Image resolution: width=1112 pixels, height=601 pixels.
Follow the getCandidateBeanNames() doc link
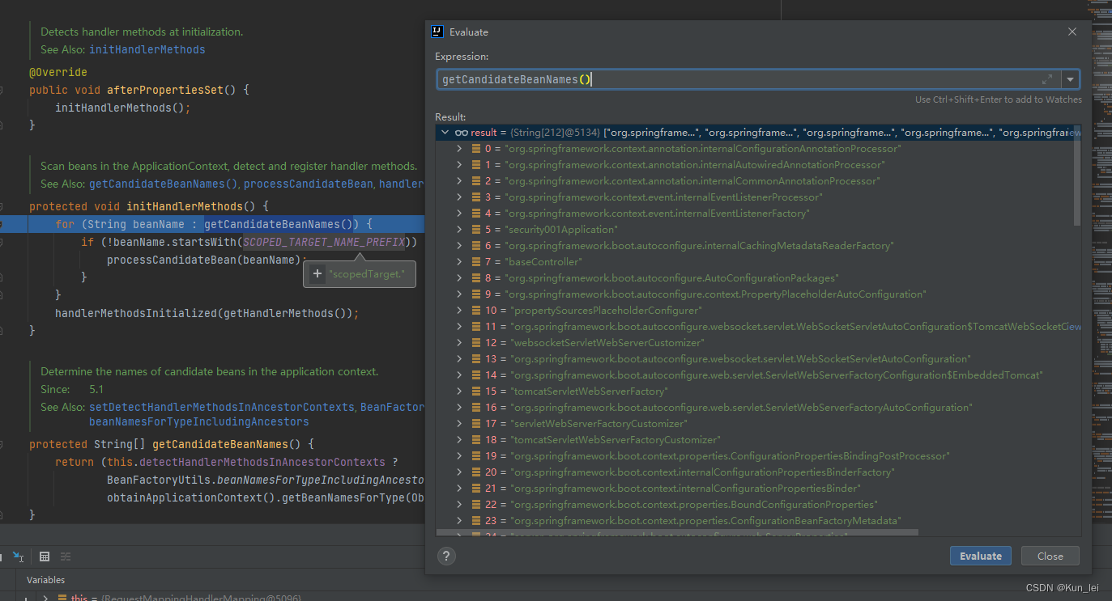[164, 184]
